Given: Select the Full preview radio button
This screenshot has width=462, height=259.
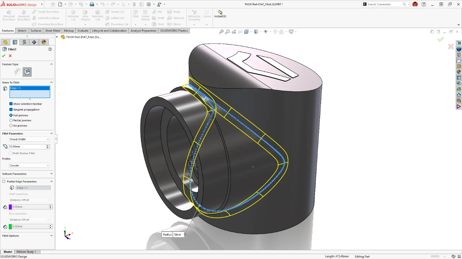Looking at the screenshot, I should [x=11, y=115].
